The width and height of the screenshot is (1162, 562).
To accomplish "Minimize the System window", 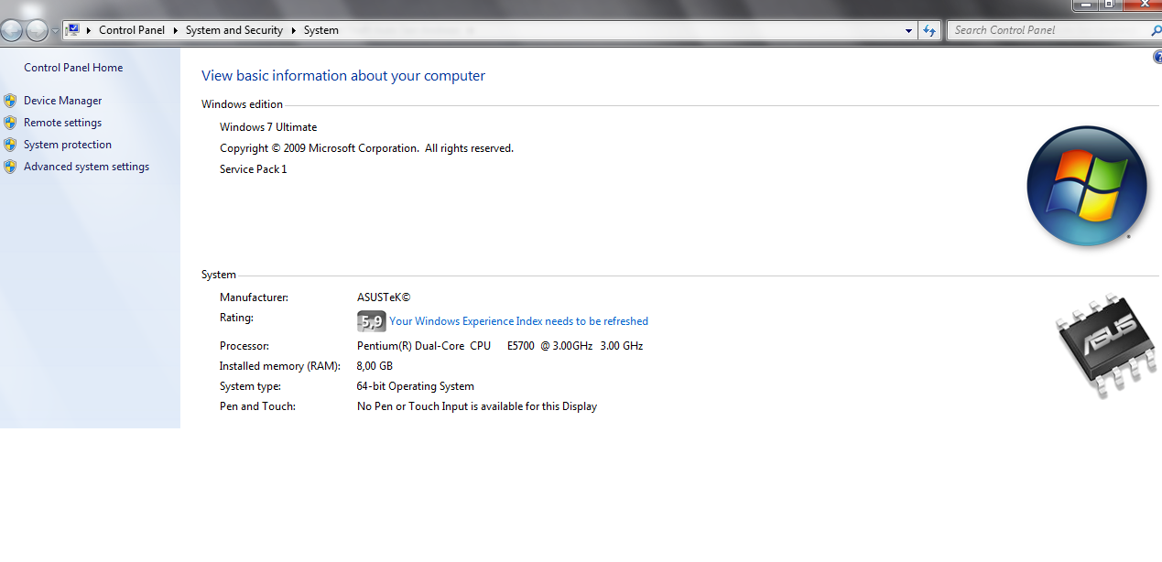I will [x=1084, y=5].
